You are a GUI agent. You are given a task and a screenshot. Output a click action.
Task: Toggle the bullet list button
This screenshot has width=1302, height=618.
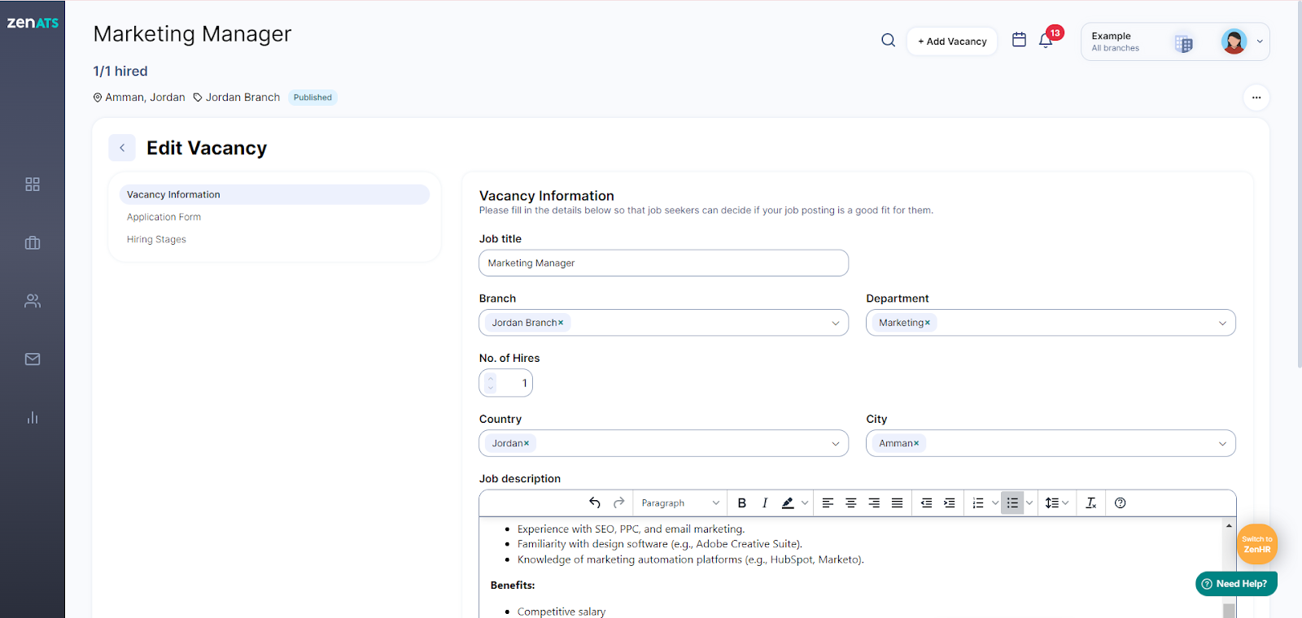point(1012,503)
